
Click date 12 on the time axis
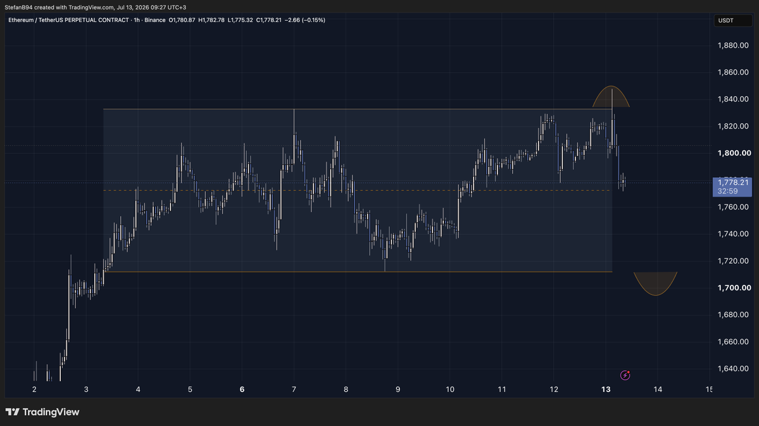pyautogui.click(x=554, y=389)
